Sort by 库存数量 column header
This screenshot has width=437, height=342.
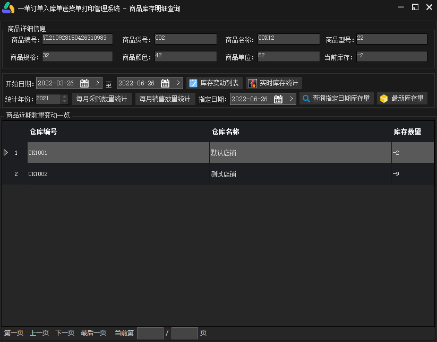[x=407, y=131]
